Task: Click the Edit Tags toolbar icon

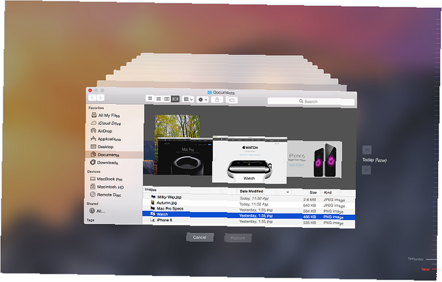Action: (x=232, y=100)
